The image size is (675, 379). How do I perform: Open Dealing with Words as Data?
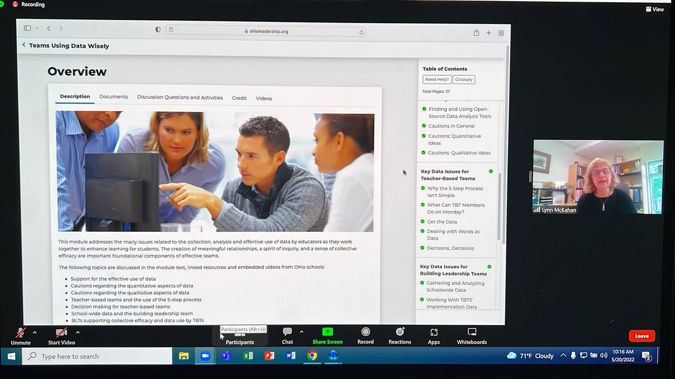click(x=453, y=235)
